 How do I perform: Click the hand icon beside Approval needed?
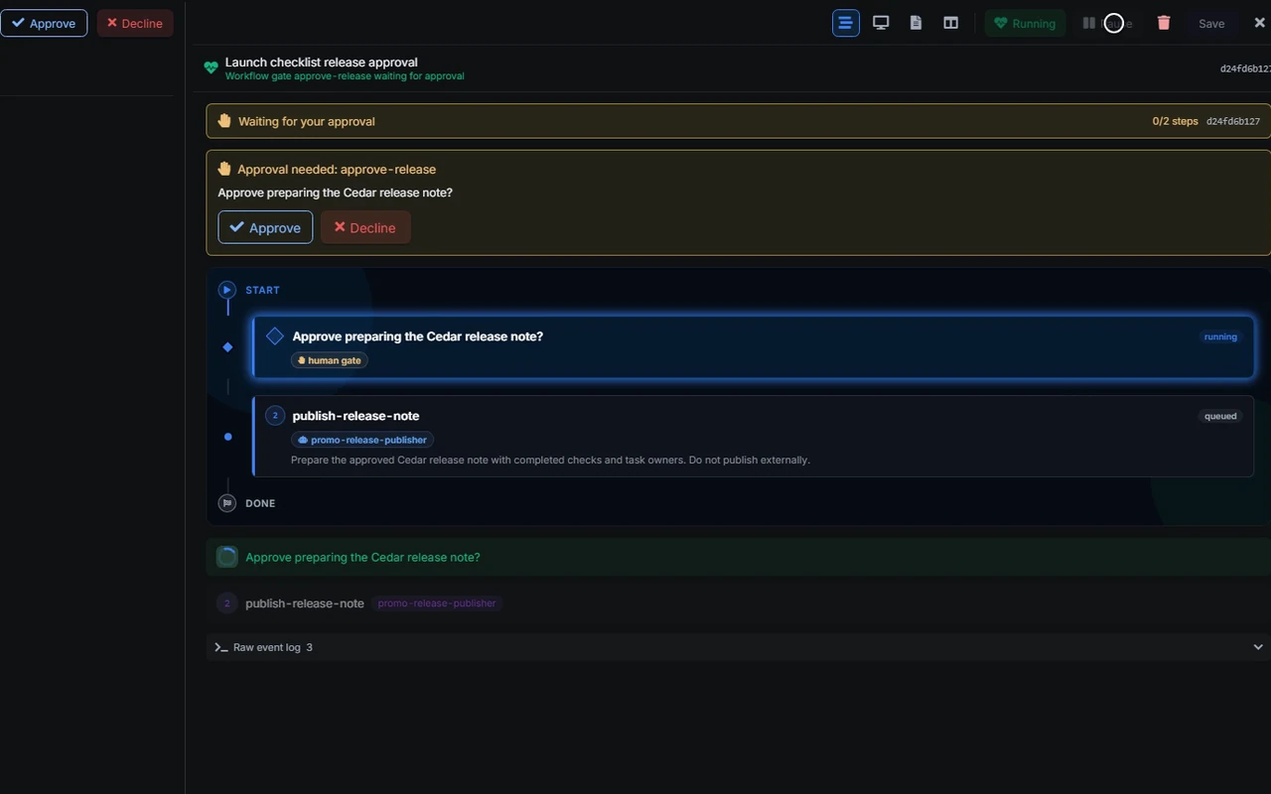click(x=224, y=169)
